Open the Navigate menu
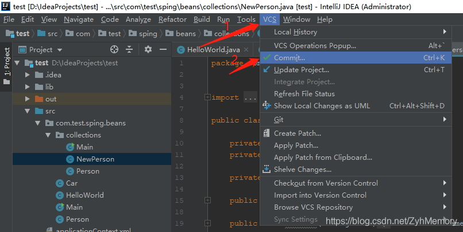The image size is (463, 232). click(79, 19)
